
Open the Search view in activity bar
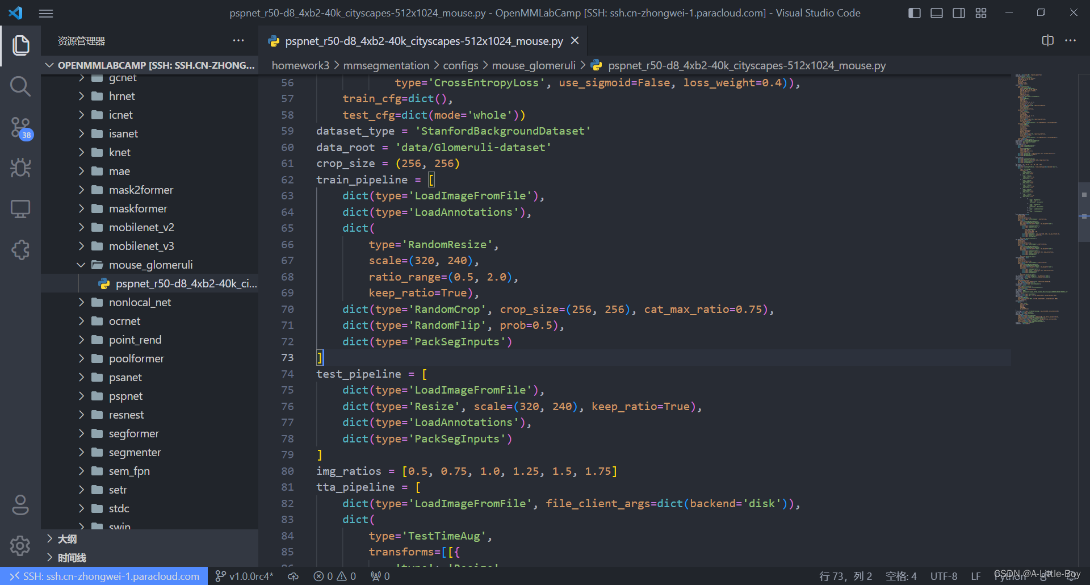pyautogui.click(x=20, y=86)
